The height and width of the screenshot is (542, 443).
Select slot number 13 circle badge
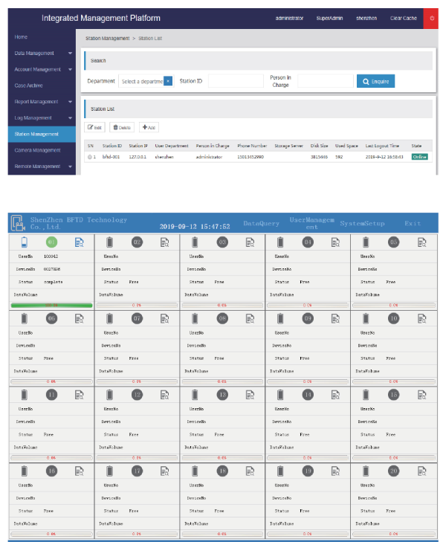coord(222,395)
